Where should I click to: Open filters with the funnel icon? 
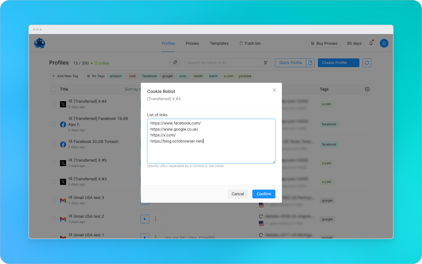tap(266, 62)
